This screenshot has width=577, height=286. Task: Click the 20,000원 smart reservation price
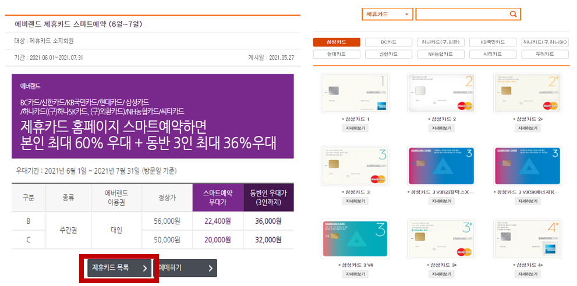(x=218, y=239)
